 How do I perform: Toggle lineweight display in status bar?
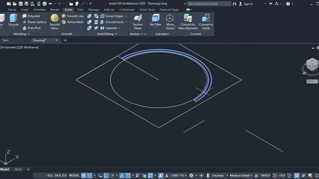tap(138, 176)
